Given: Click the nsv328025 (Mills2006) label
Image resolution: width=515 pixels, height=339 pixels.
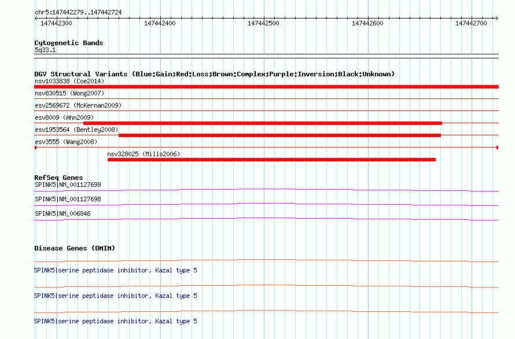Looking at the screenshot, I should 144,154.
